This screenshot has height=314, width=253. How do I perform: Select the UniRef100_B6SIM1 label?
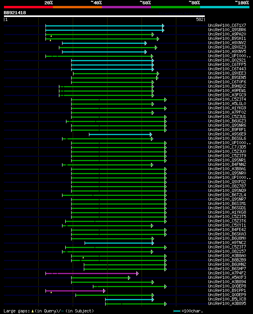(227, 204)
